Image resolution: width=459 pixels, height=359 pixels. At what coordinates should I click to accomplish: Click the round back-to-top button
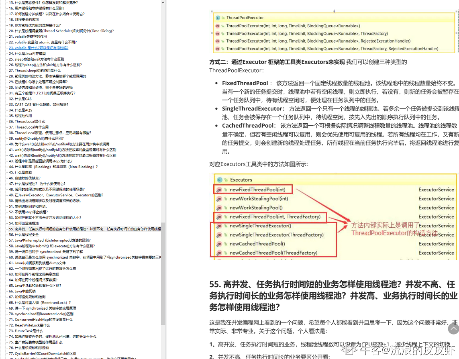[x=453, y=329]
